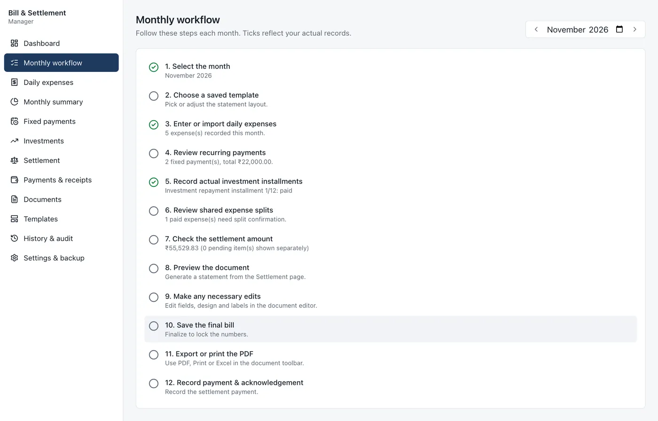
Task: Tick the circle for Choose a saved template
Action: 154,96
